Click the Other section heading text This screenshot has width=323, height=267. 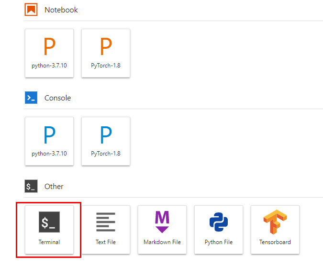(54, 187)
